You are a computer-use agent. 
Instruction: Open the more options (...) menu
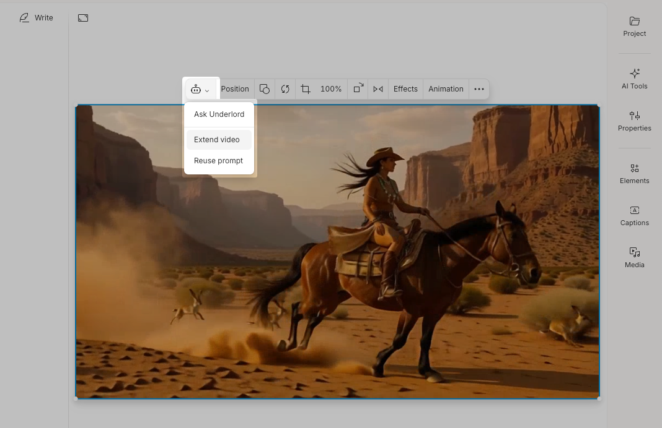point(479,89)
